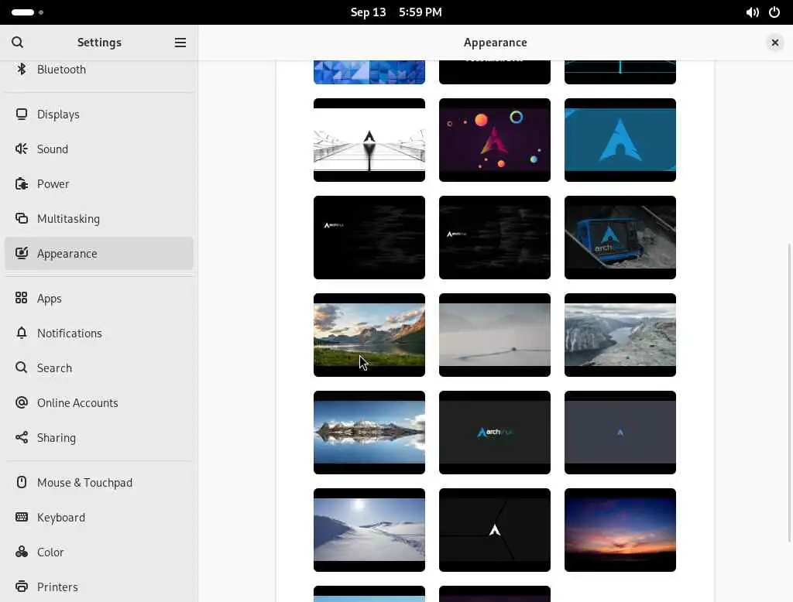The height and width of the screenshot is (602, 793).
Task: Select the Printers label in sidebar
Action: pyautogui.click(x=57, y=587)
